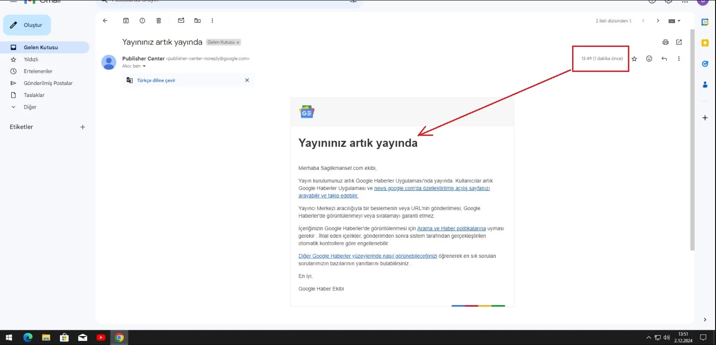Open input tools keyboard dropdown
The image size is (716, 345).
[674, 21]
